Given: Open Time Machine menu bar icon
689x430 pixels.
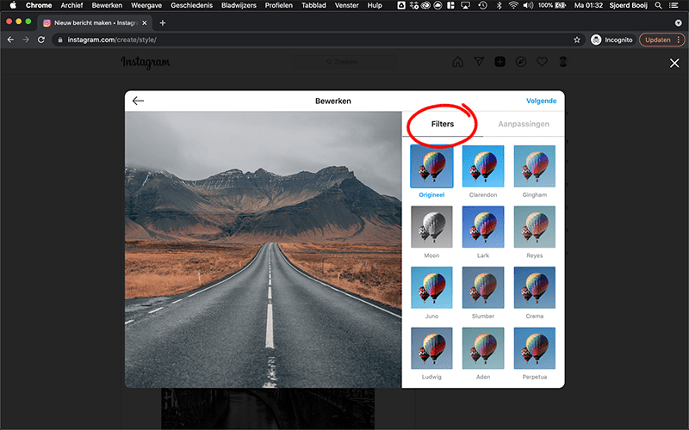Looking at the screenshot, I should pos(482,5).
